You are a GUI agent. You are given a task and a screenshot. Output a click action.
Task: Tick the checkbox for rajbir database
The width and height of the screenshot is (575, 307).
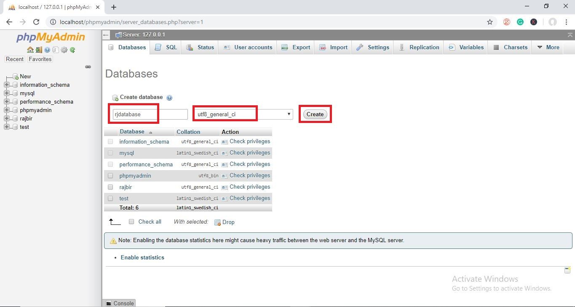pyautogui.click(x=110, y=187)
